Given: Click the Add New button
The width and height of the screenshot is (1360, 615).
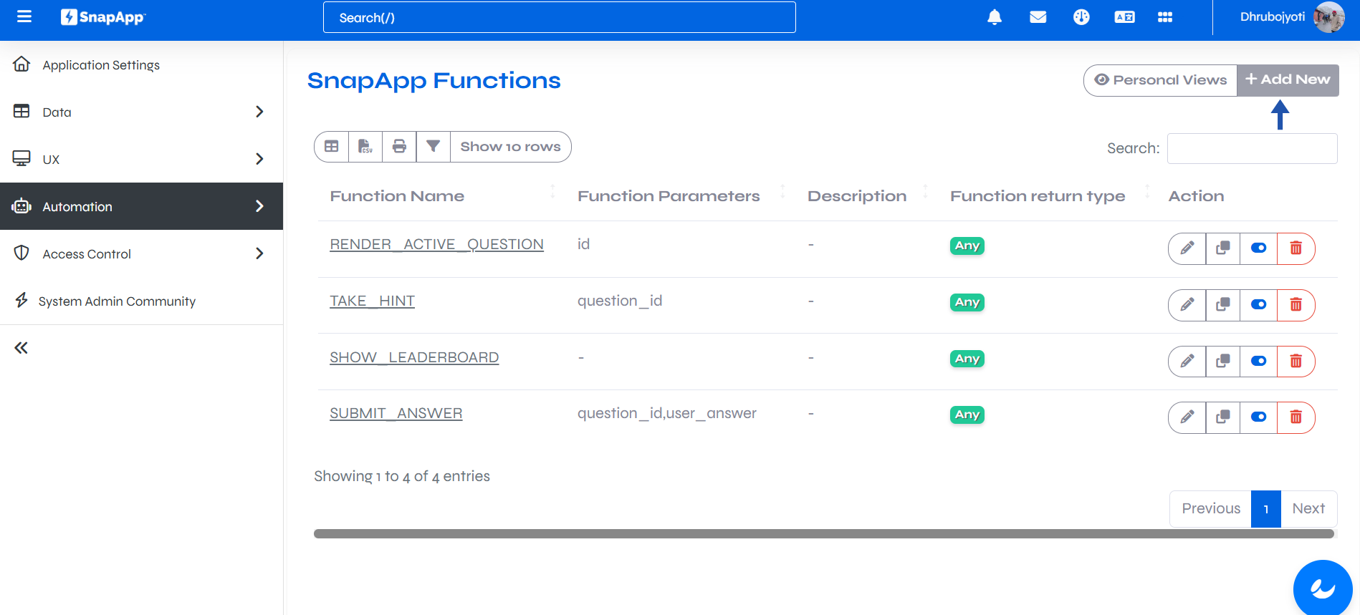Looking at the screenshot, I should [x=1288, y=80].
